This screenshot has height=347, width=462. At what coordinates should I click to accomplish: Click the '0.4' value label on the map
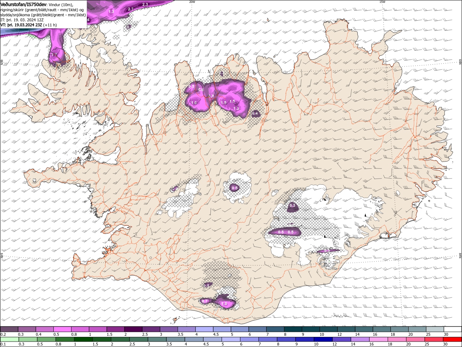[255, 113]
